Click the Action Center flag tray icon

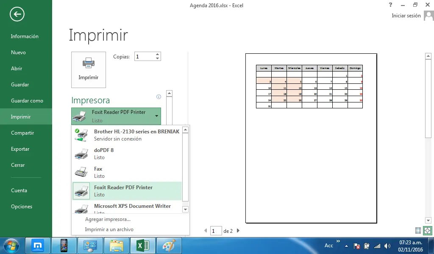tap(357, 246)
